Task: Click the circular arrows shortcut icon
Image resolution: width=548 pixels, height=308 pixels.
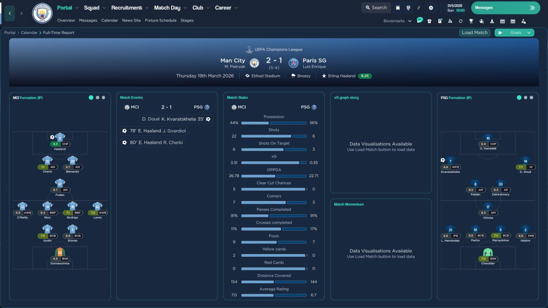Action: [460, 21]
